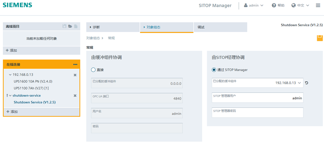Open the hamburger menu in header

point(318,5)
